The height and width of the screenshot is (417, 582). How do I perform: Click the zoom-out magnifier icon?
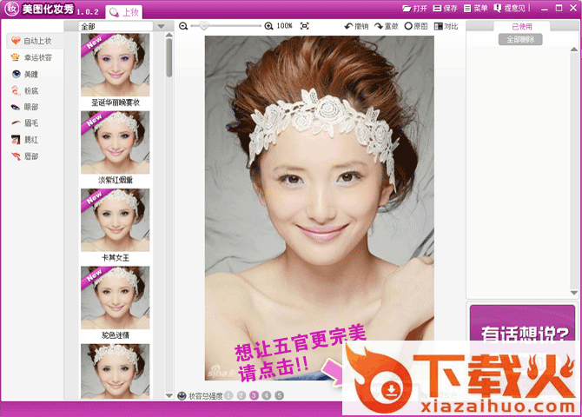pyautogui.click(x=183, y=26)
